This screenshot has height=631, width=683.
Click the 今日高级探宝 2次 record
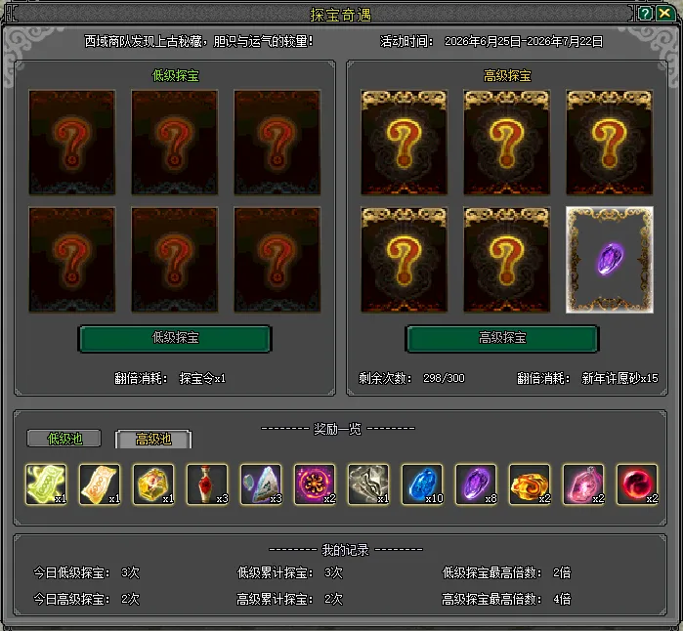(86, 599)
